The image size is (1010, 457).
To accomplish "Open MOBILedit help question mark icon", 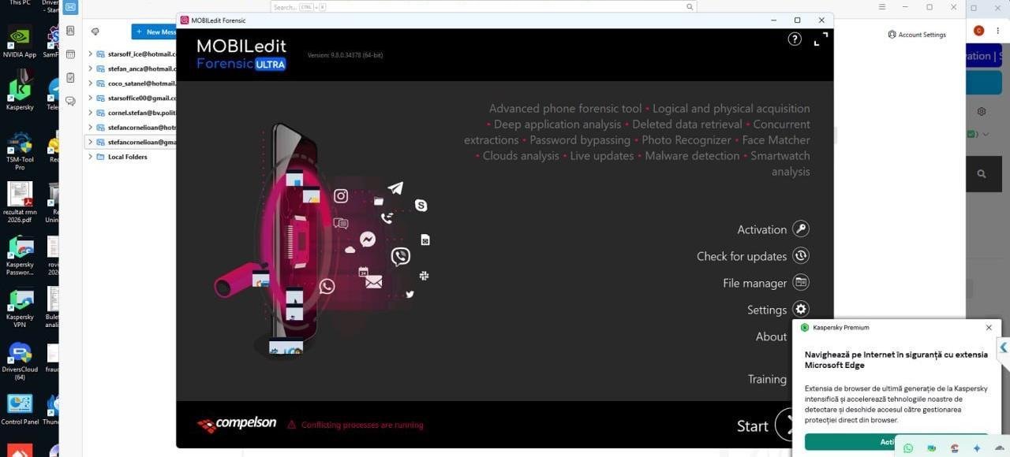I will (795, 39).
